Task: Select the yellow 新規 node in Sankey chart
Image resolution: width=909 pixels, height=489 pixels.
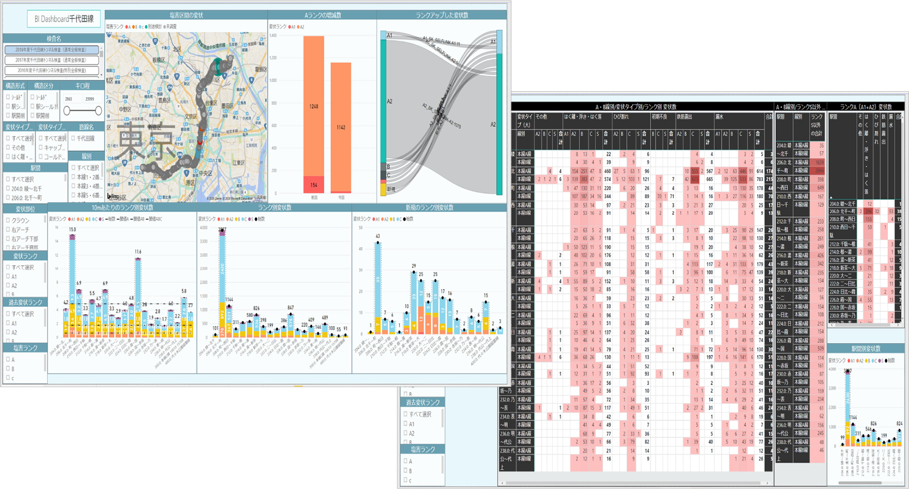Action: click(383, 189)
